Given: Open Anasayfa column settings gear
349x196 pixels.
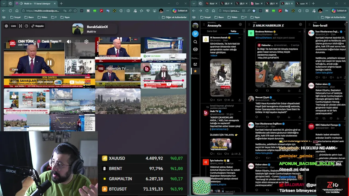Looking at the screenshot, I should (240, 24).
